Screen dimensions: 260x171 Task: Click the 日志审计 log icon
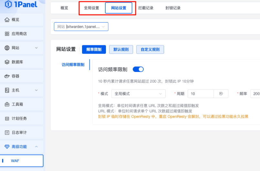tap(7, 133)
